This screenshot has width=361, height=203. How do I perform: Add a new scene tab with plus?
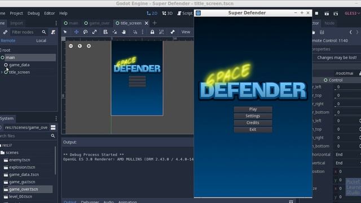155,23
